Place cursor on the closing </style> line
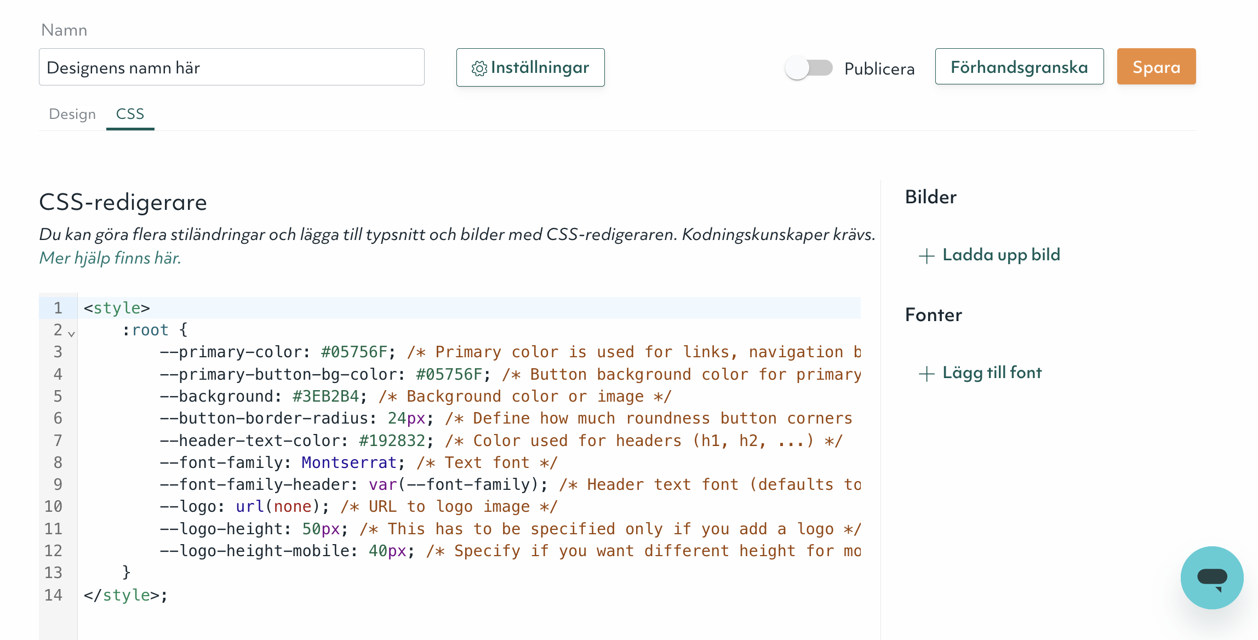Screen dimensions: 1258x640 [x=125, y=595]
